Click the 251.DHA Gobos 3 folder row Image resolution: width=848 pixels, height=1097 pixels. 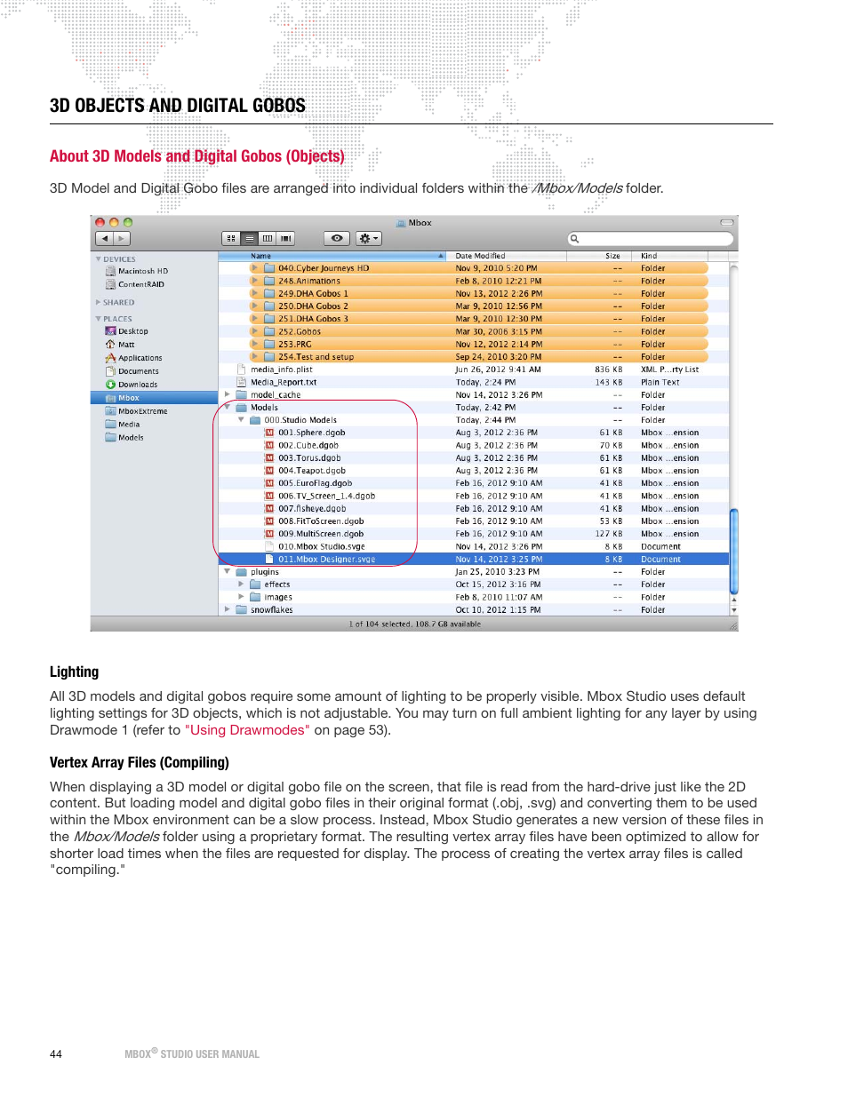(478, 319)
